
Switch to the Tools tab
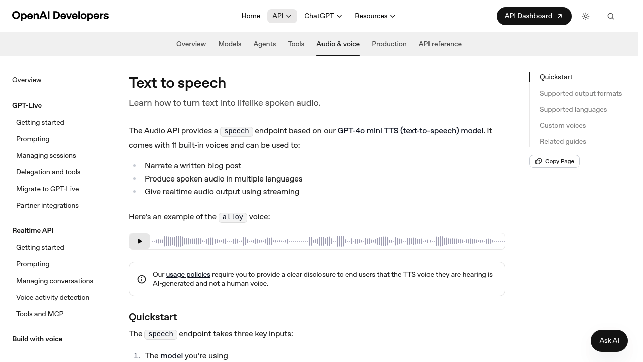[x=296, y=44]
